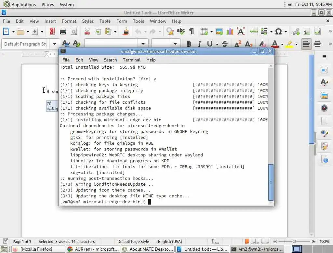
Task: Insert chart icon in toolbar
Action: (230, 32)
